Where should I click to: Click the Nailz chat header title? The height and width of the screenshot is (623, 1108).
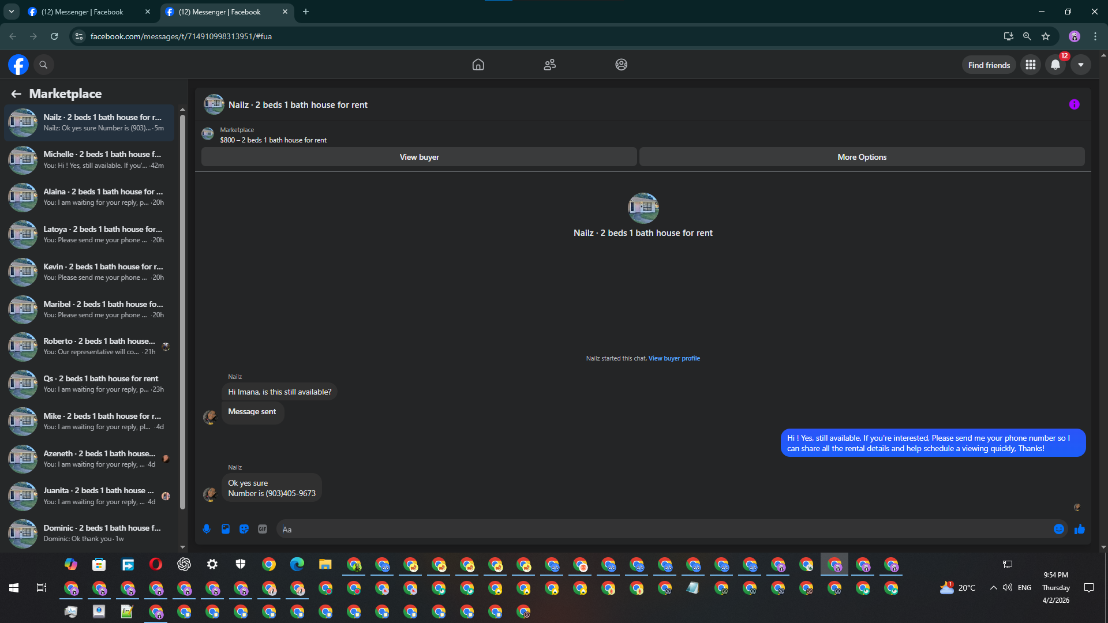pos(298,105)
